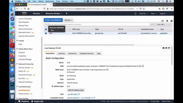Viewport: 183px width, 103px height.
Task: Click the pin shortcut icon in AWS navbar
Action: 67,13
